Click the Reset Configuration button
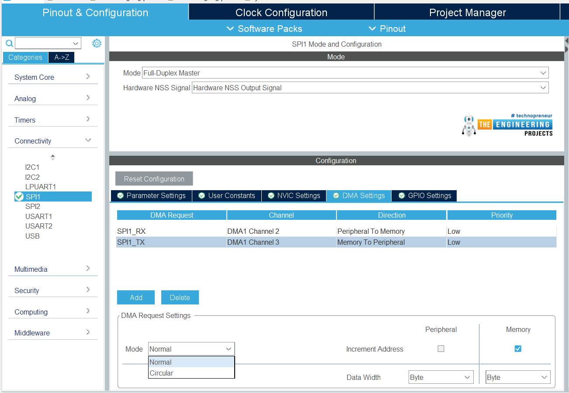 point(154,179)
